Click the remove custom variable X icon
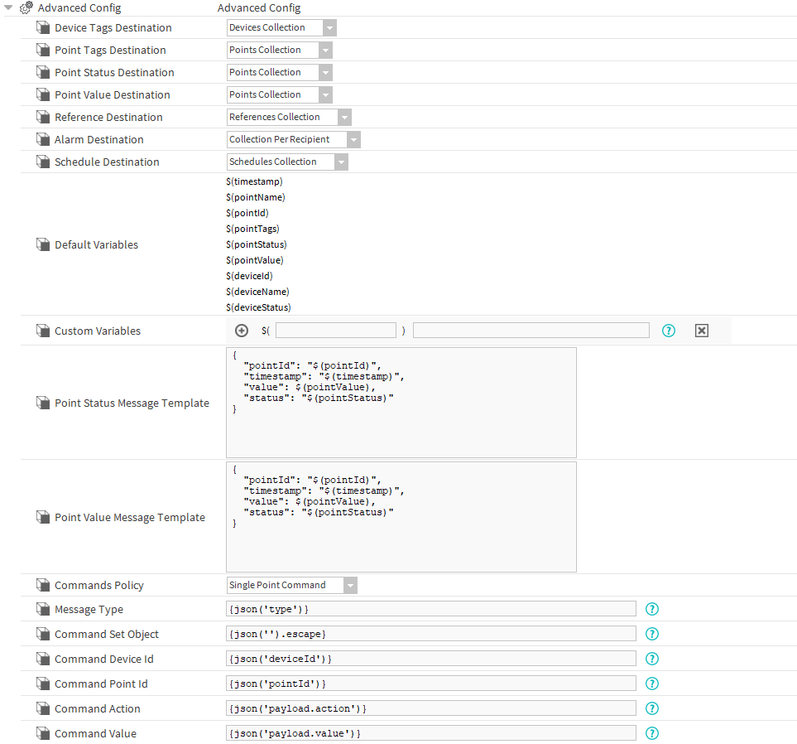The height and width of the screenshot is (744, 797). pyautogui.click(x=702, y=331)
